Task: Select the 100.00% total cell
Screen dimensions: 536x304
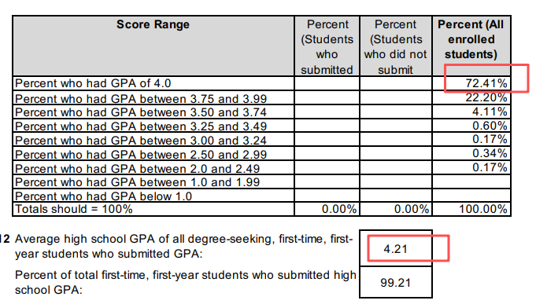Action: 471,209
